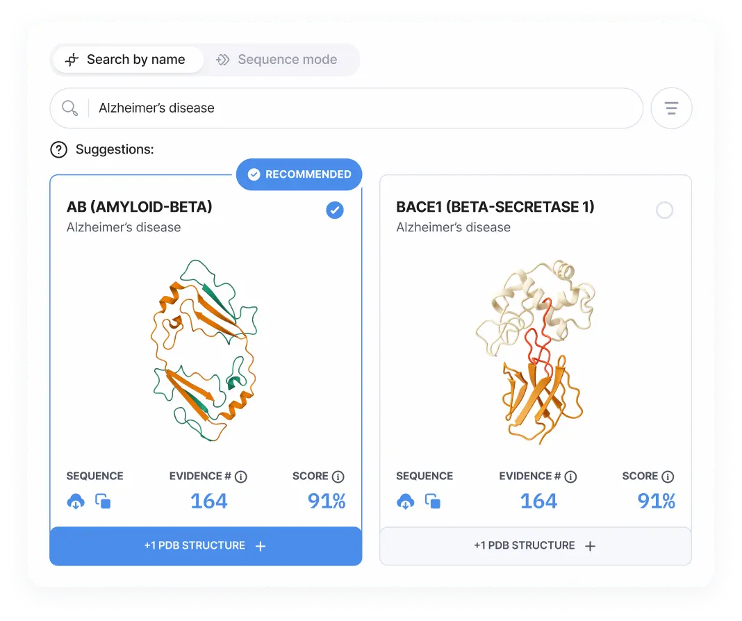Click the BACE1 sequence download icon
742x621 pixels.
[406, 501]
